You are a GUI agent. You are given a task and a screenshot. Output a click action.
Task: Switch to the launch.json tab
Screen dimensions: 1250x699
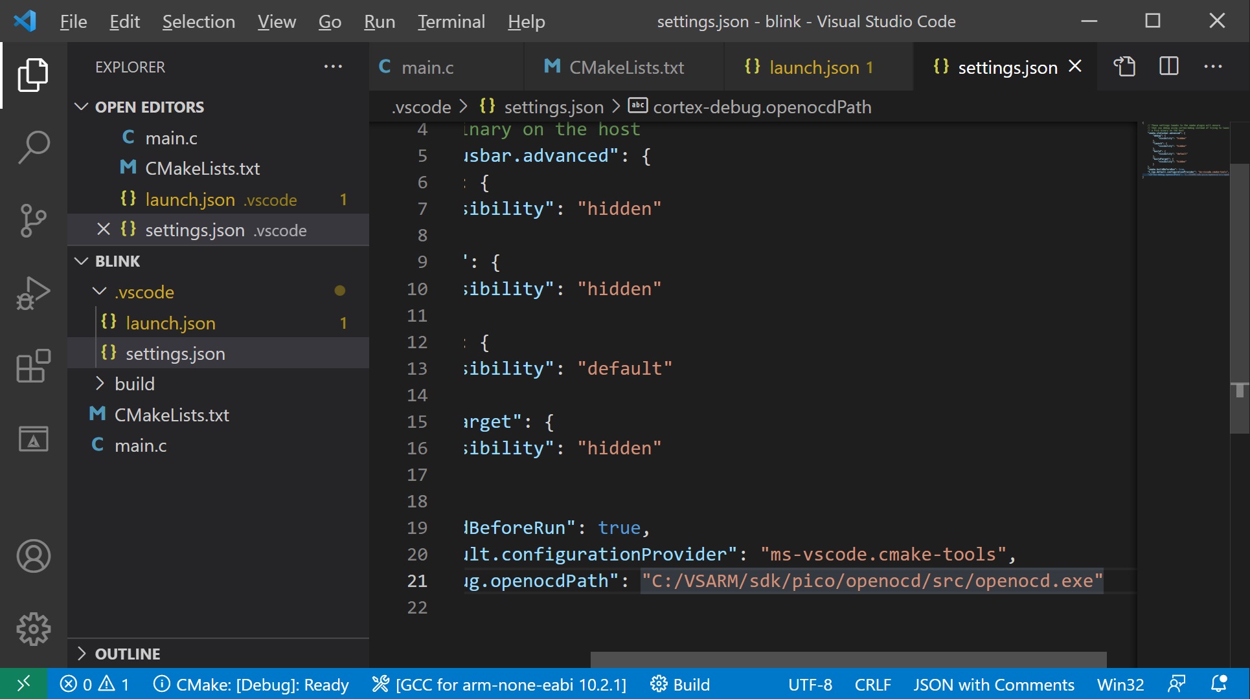[x=819, y=67]
